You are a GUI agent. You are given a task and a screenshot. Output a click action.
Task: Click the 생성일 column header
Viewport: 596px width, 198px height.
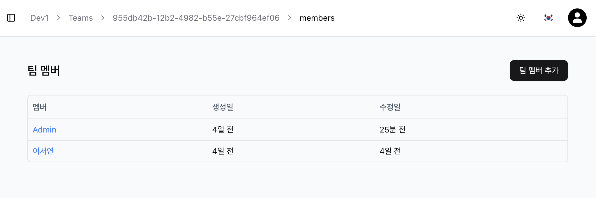pos(223,107)
